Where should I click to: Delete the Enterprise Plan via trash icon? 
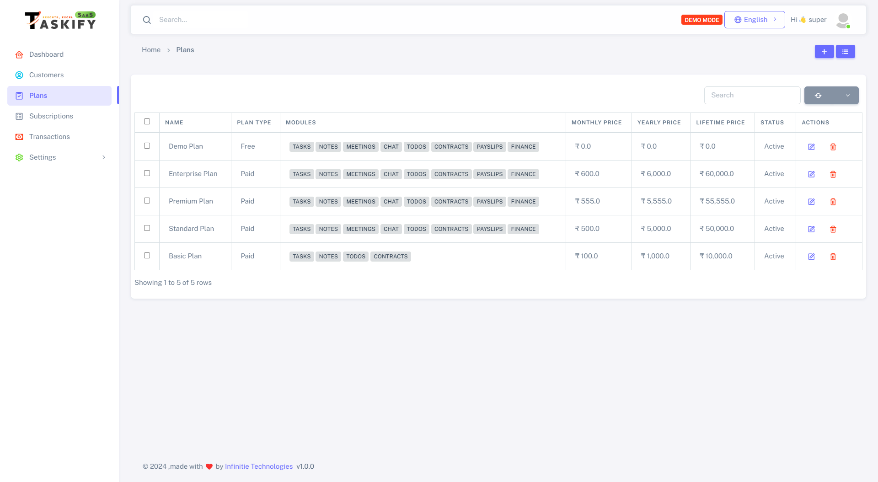click(x=833, y=174)
